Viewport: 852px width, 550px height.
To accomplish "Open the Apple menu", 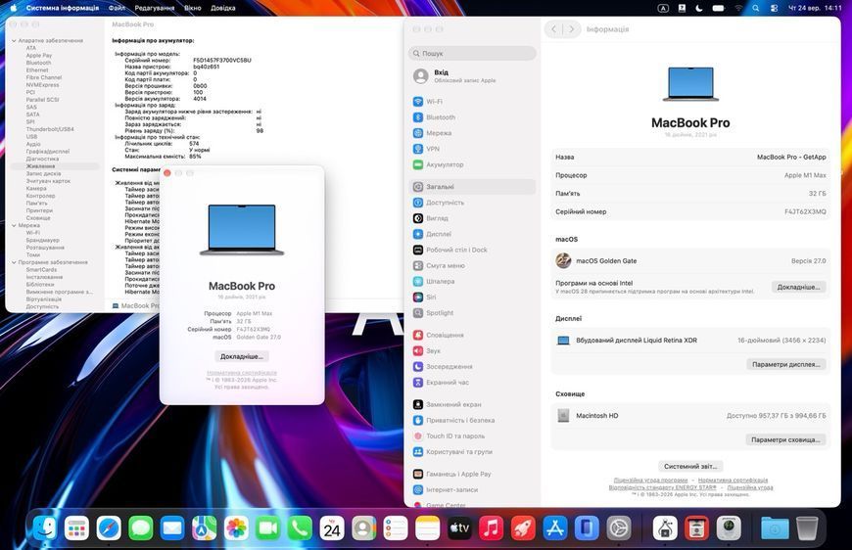I will 13,8.
